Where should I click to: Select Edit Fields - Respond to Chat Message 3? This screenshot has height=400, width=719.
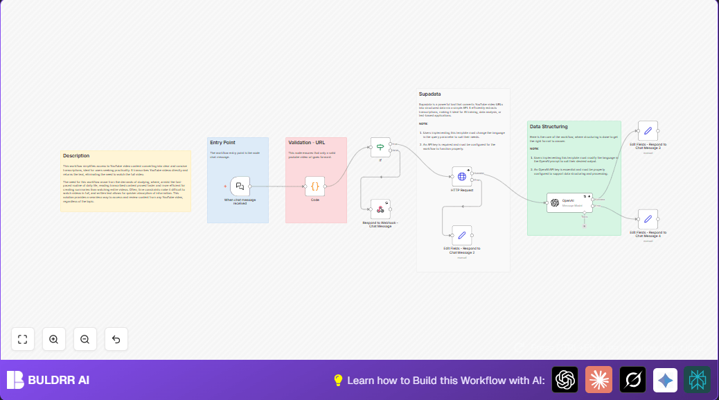point(648,131)
